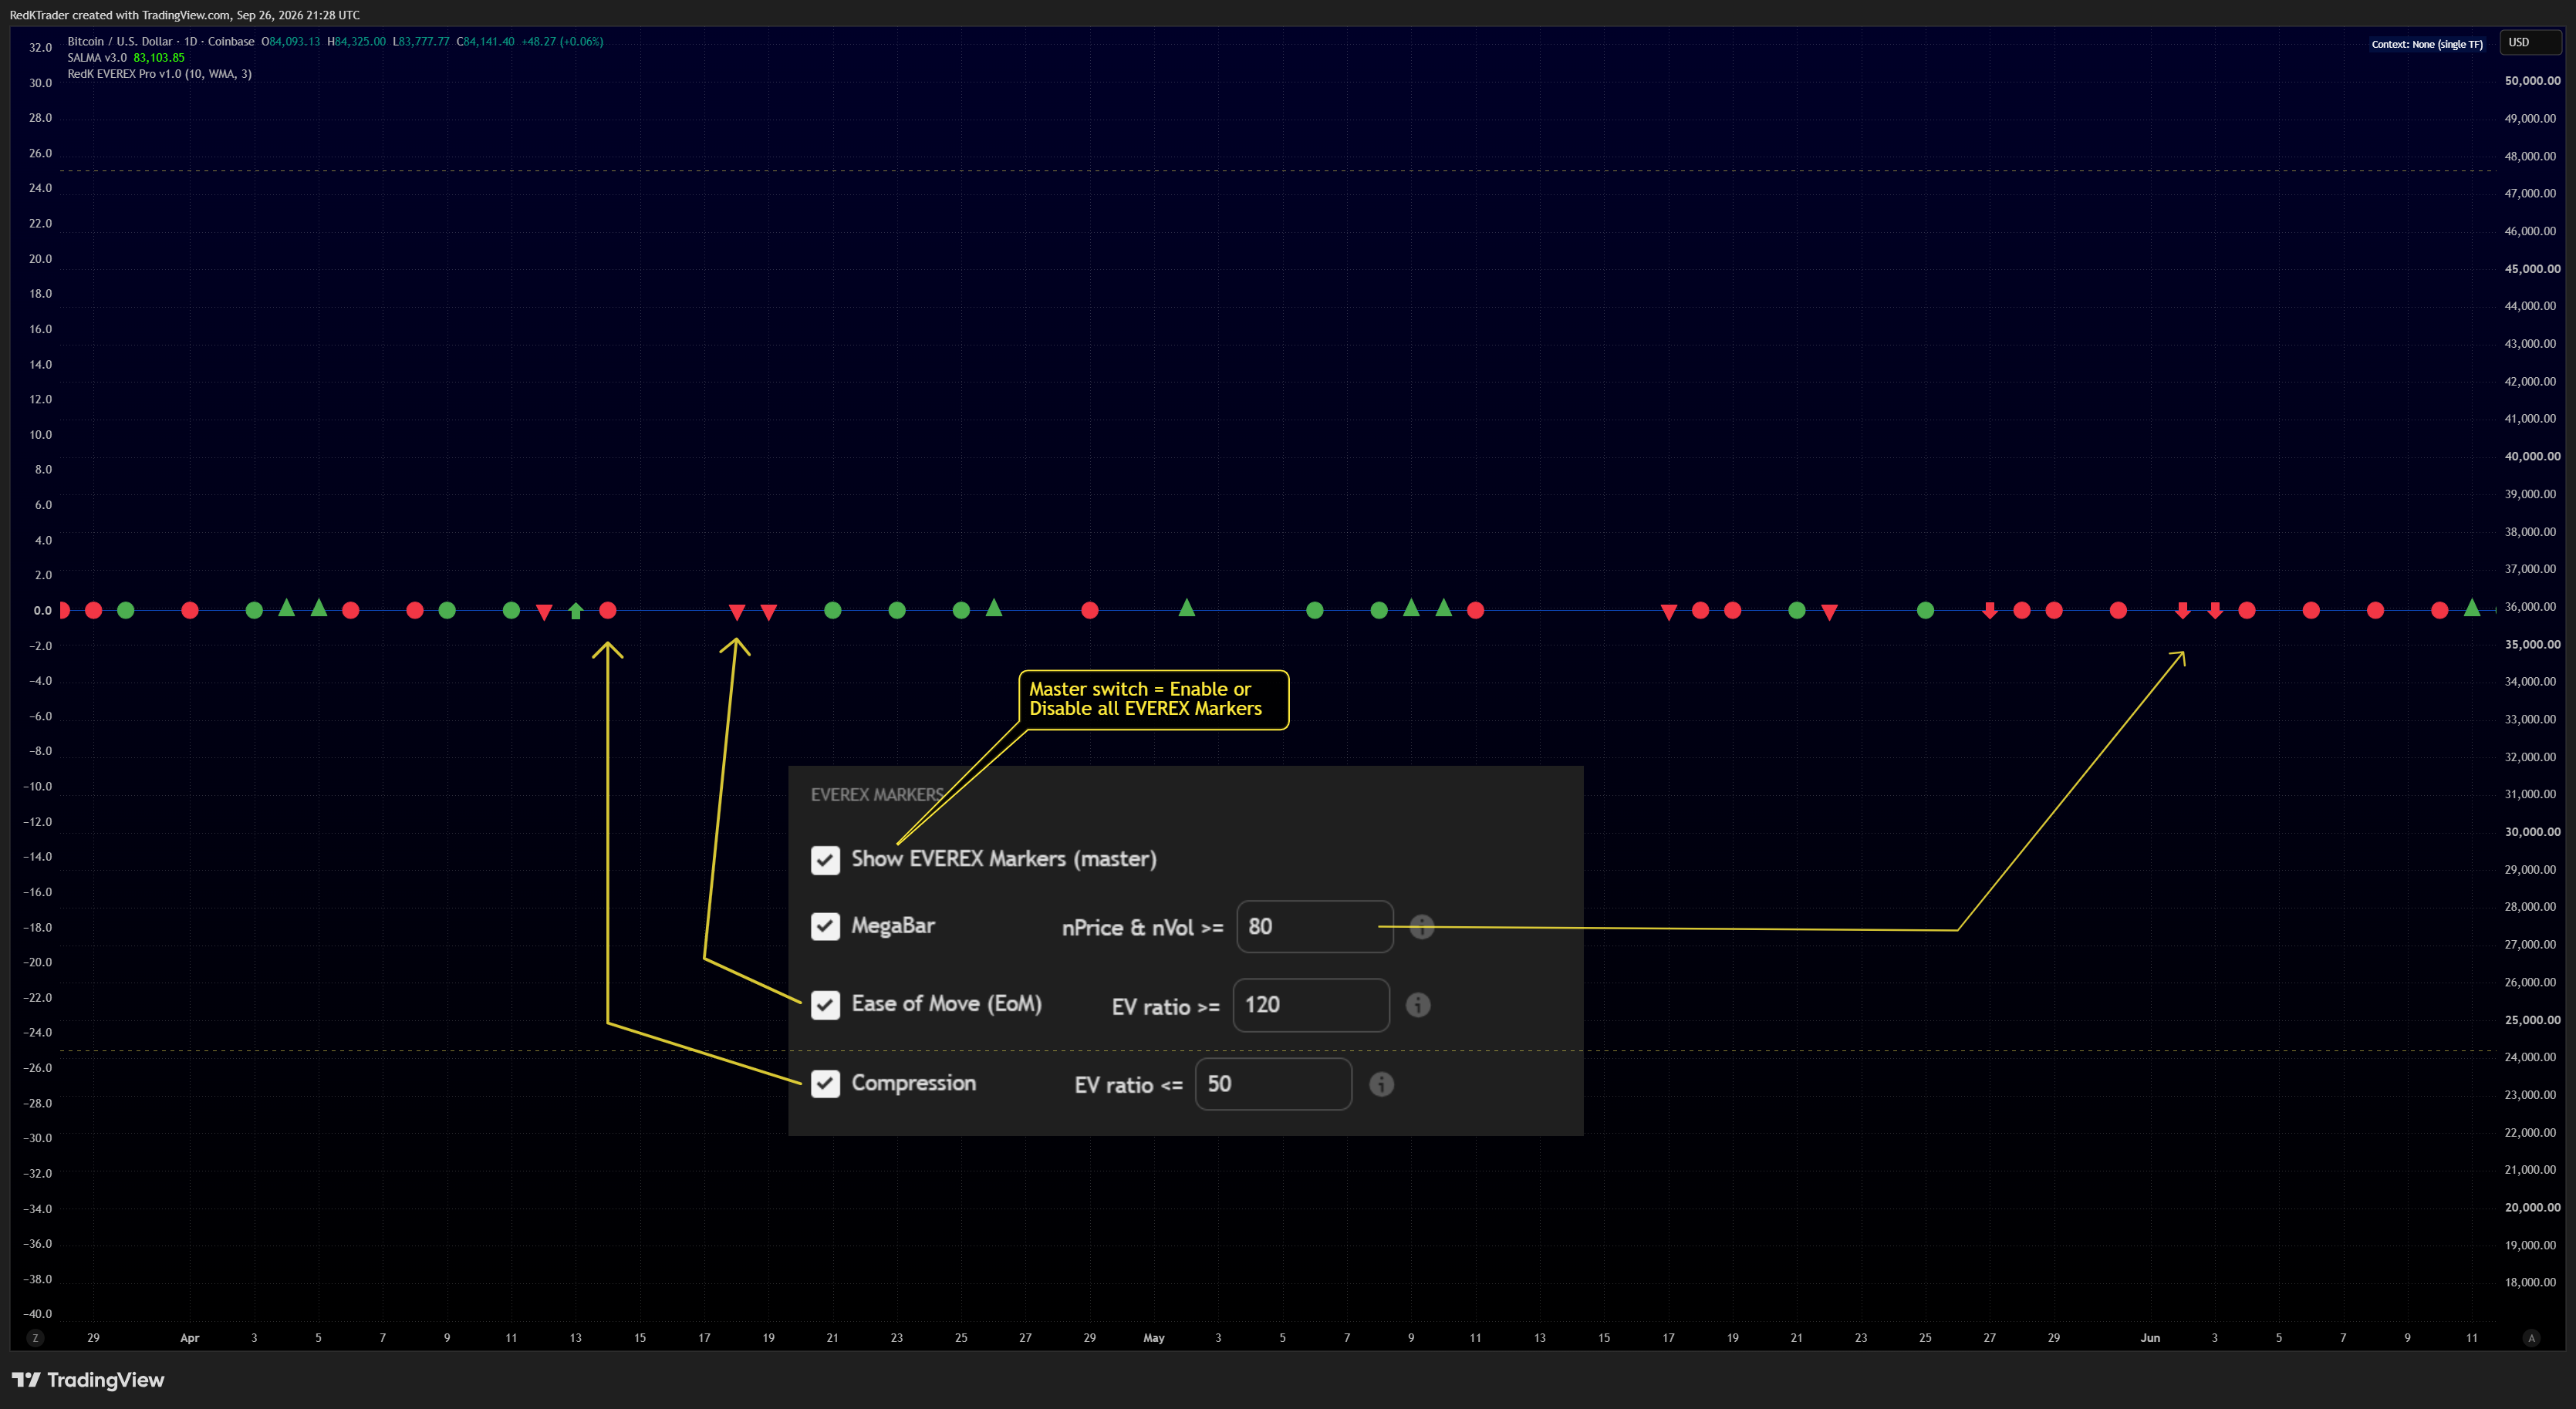Screen dimensions: 2576x1409
Task: Click the 32.0 label on left scale
Action: pos(40,48)
